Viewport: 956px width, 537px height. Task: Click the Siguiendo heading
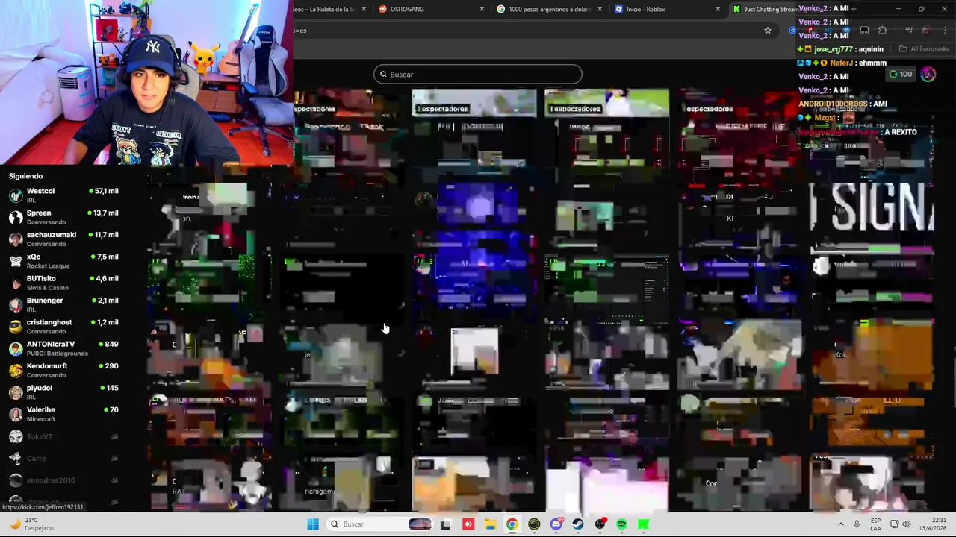click(x=25, y=176)
